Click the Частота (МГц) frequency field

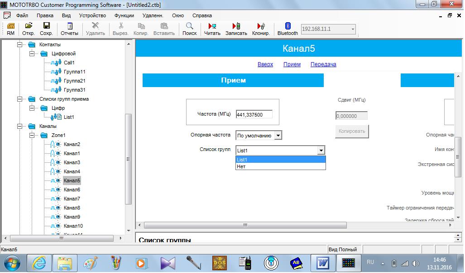254,115
